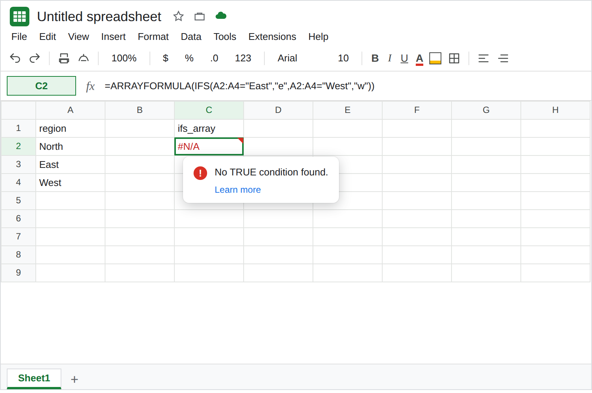
Task: Open the move to folder icon
Action: click(x=200, y=17)
